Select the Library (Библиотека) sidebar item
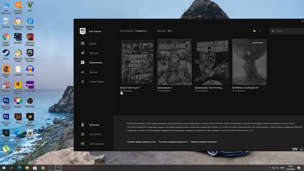 [92, 62]
